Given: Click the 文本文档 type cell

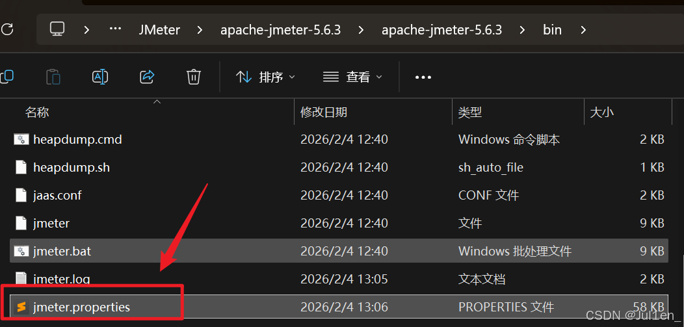Looking at the screenshot, I should pos(482,279).
